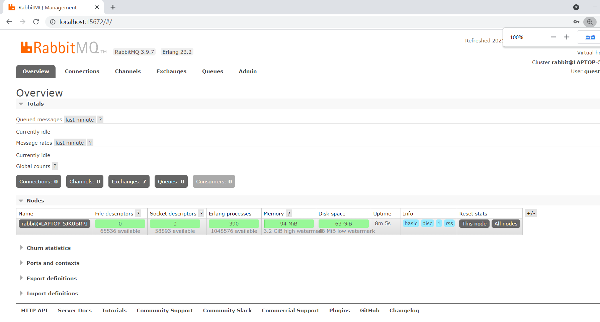Click the RabbitMQ logo

click(64, 48)
